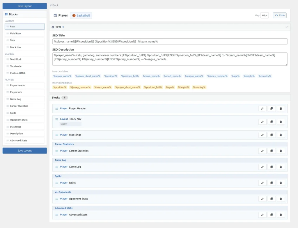This screenshot has height=228, width=298.
Task: Open the Code view button
Action: [x=280, y=15]
